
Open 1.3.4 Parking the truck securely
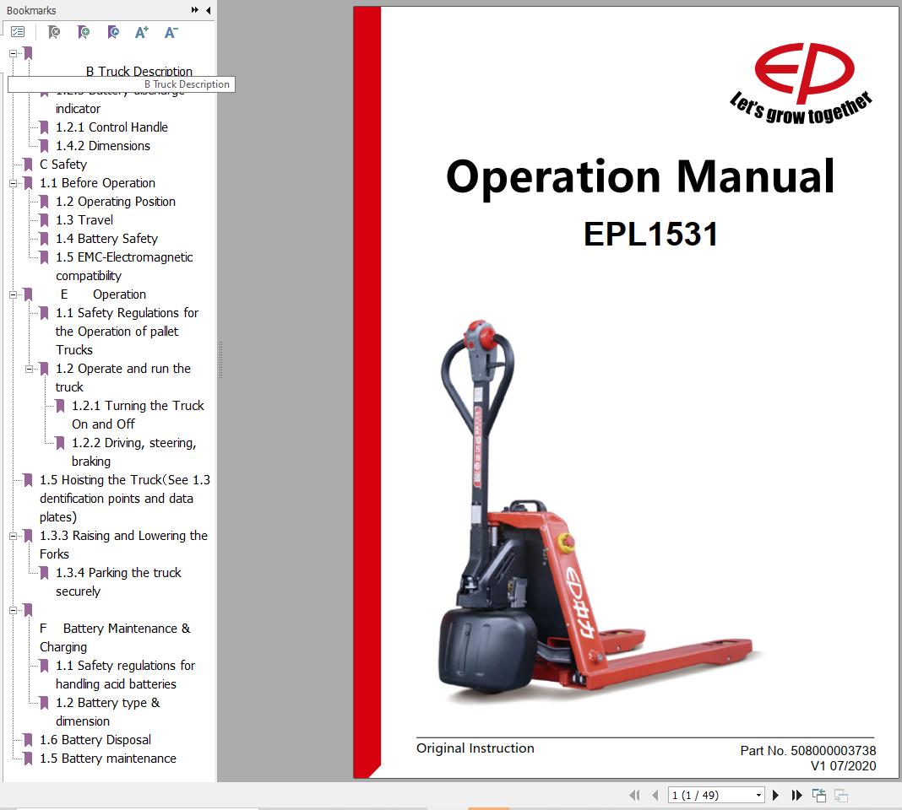[x=118, y=582]
